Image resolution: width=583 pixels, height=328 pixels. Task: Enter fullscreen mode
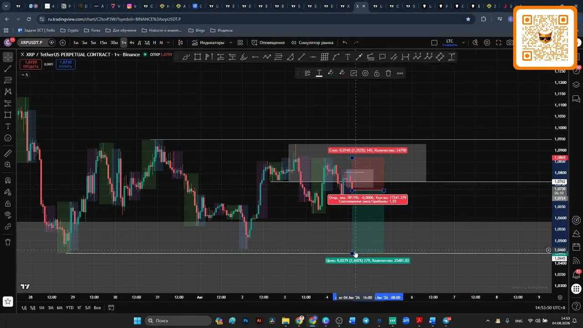[x=498, y=42]
